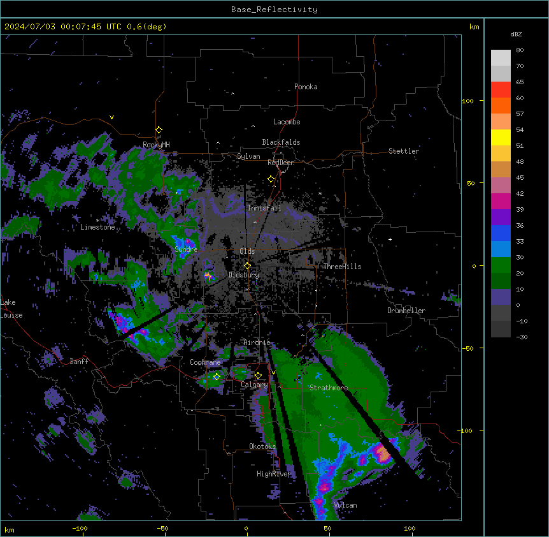Screen dimensions: 549x537
Task: Click the light orange 54–57 dBZ legend swatch
Action: [501, 122]
